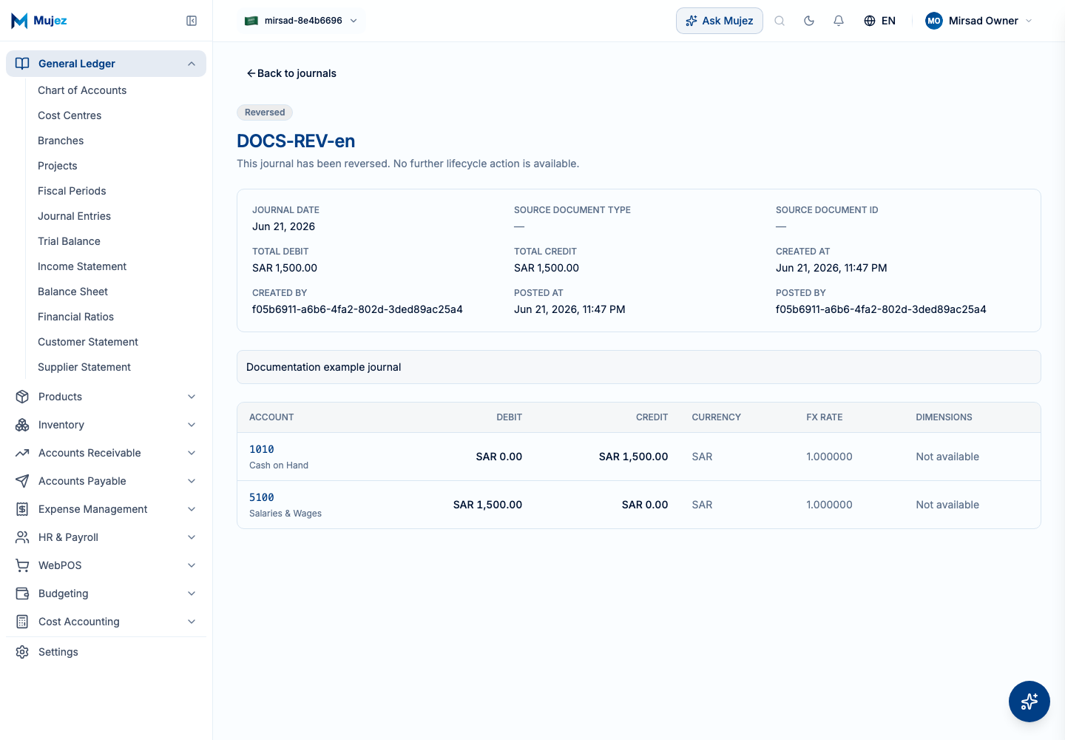Open the mirsad-8e4b6696 tenant dropdown
The image size is (1065, 740).
tap(301, 21)
